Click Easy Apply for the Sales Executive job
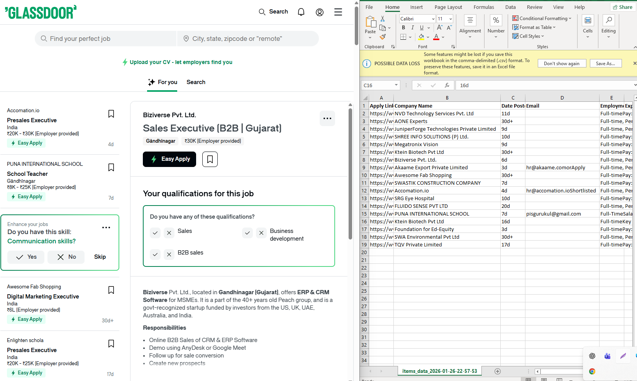637x381 pixels. click(x=169, y=159)
